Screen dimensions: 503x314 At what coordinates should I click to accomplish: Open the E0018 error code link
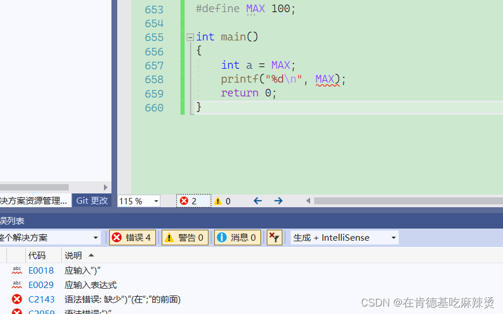point(41,271)
